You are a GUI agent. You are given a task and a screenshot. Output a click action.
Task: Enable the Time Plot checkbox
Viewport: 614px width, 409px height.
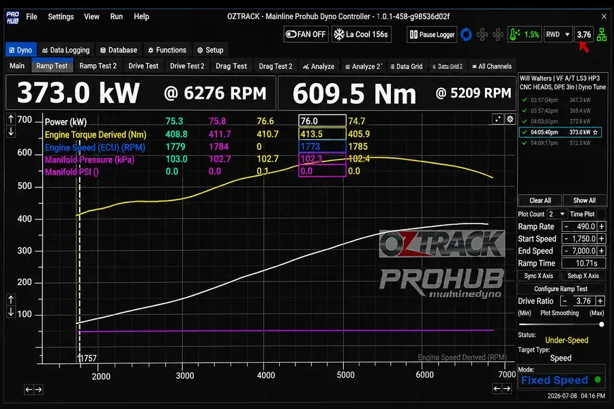[601, 214]
